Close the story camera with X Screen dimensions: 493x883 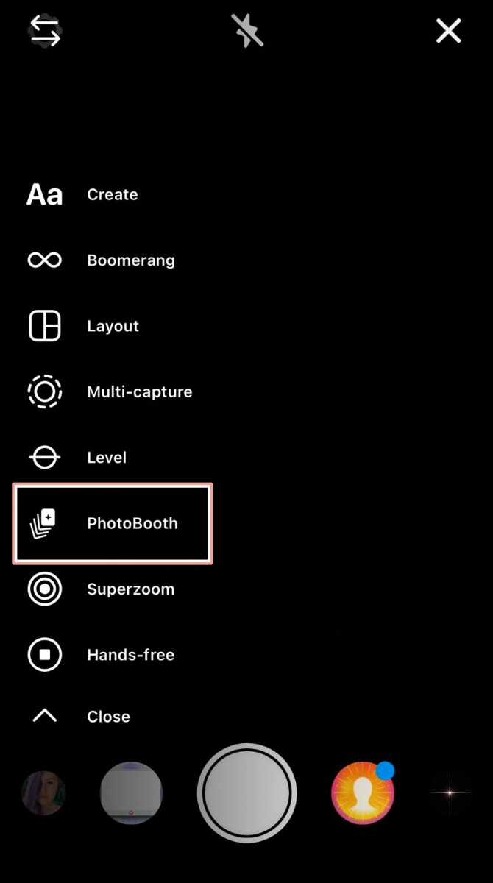(448, 31)
